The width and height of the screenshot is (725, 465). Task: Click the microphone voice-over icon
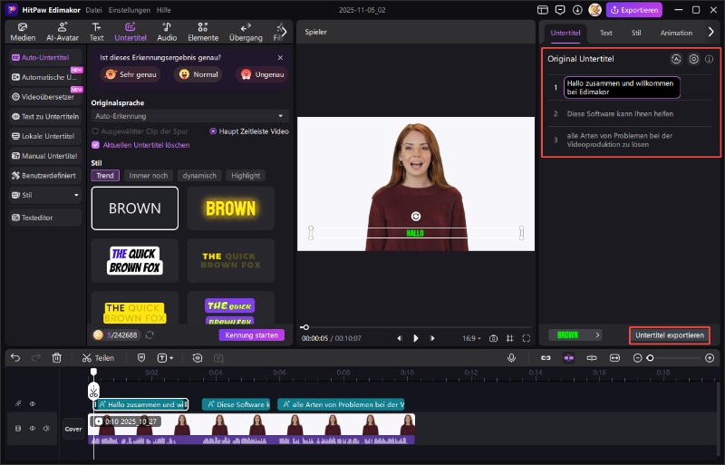(x=511, y=358)
